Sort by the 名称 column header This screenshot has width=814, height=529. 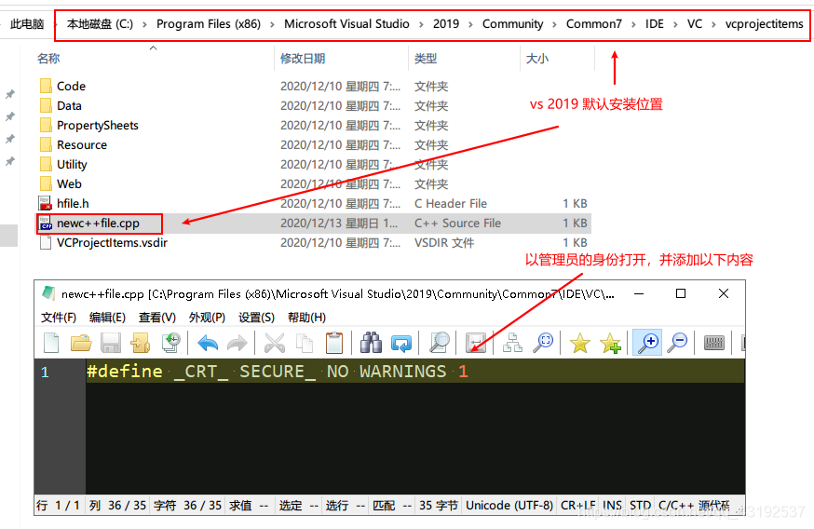(x=48, y=58)
